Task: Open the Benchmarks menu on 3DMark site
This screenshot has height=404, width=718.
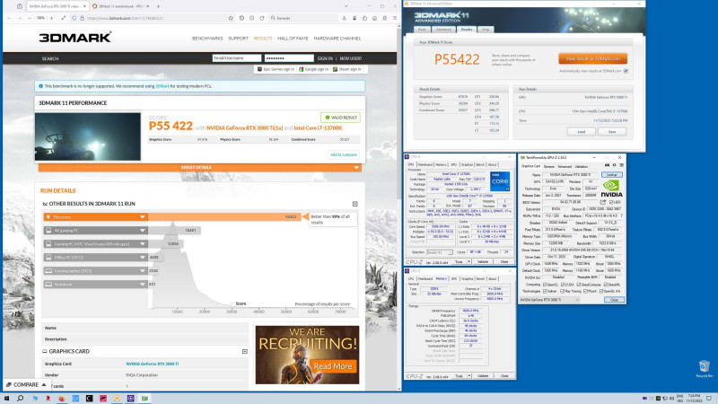Action: click(x=207, y=39)
